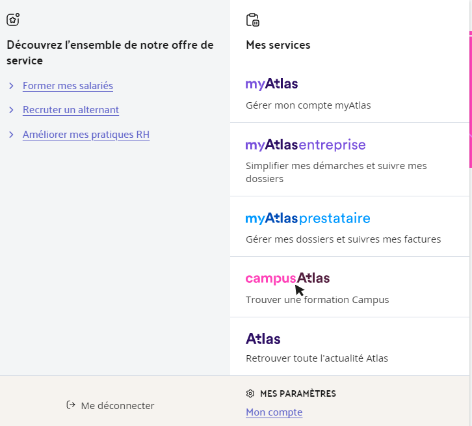Click Me déconnecter to log out
472x426 pixels.
pos(118,406)
